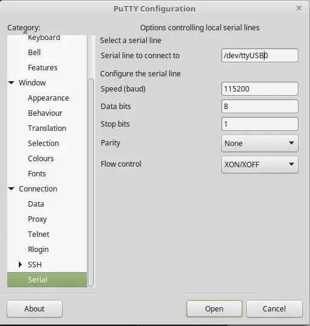The image size is (310, 326).
Task: Collapse the Window category triangle
Action: [x=12, y=83]
